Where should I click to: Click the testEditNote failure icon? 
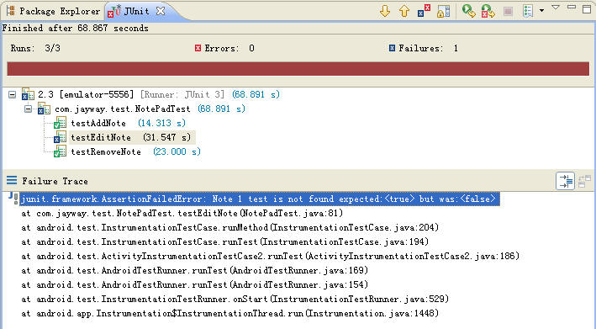point(60,137)
